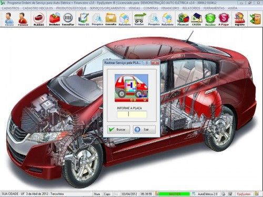
Task: Click the Sair button in the dialog
Action: coord(144,130)
